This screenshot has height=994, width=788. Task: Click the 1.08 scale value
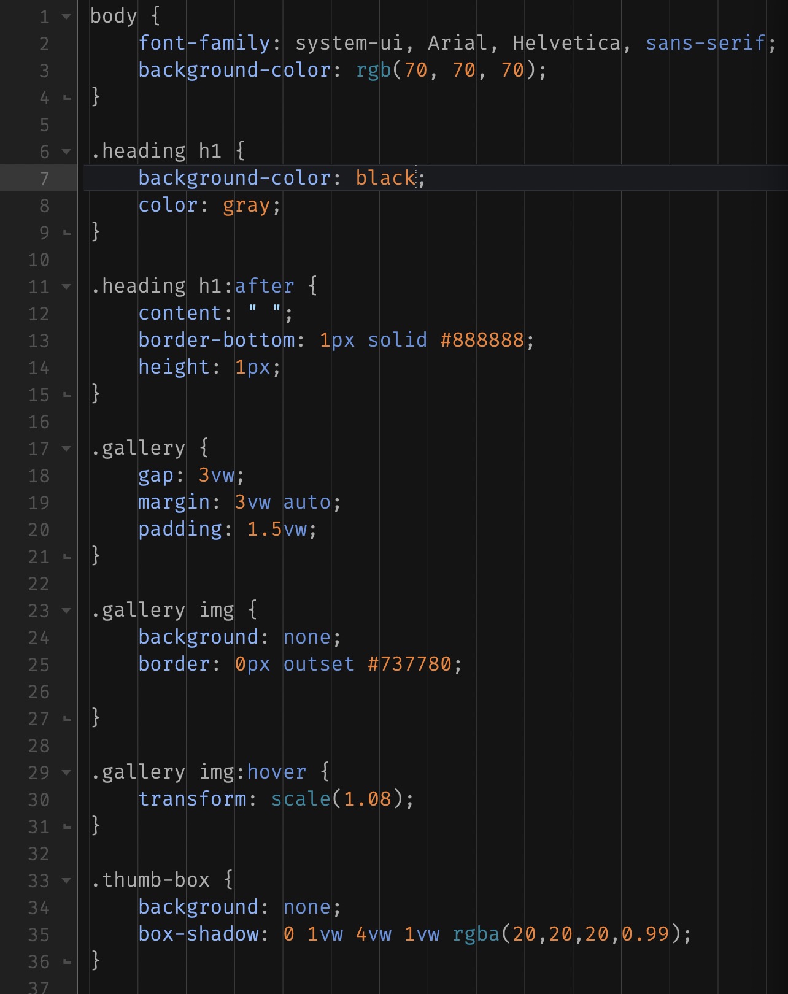[368, 799]
